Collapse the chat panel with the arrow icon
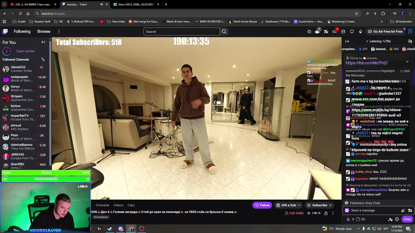Screen dimensions: 415x233 (x=347, y=41)
